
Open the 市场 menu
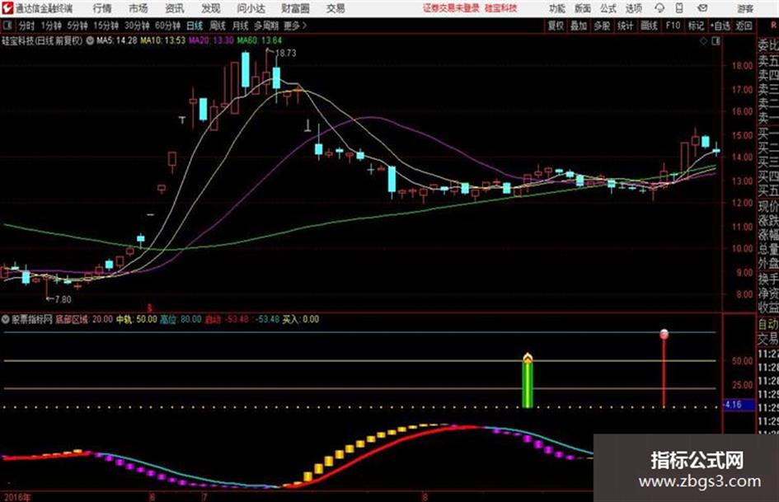click(x=138, y=8)
